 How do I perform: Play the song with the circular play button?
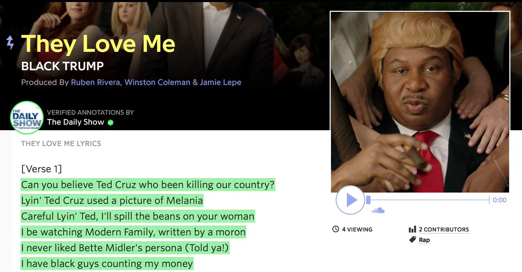pos(350,200)
